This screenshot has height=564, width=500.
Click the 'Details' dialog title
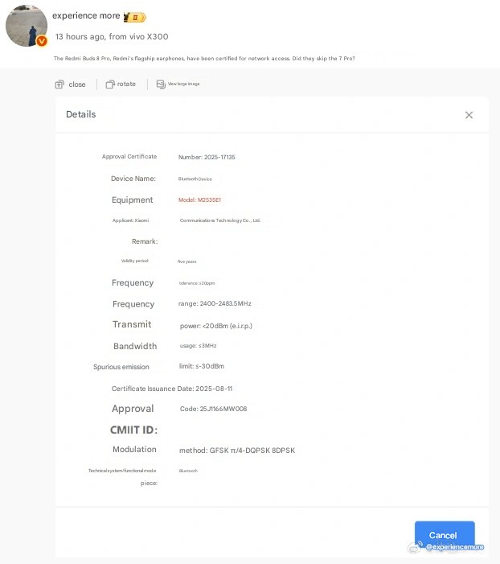coord(81,114)
